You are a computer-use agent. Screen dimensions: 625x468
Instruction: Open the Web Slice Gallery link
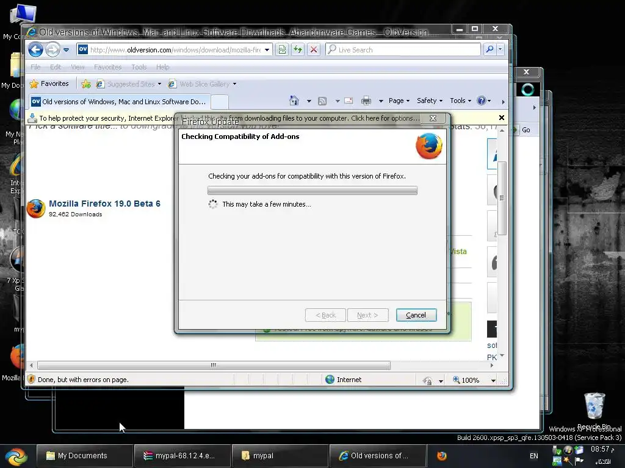coord(202,84)
